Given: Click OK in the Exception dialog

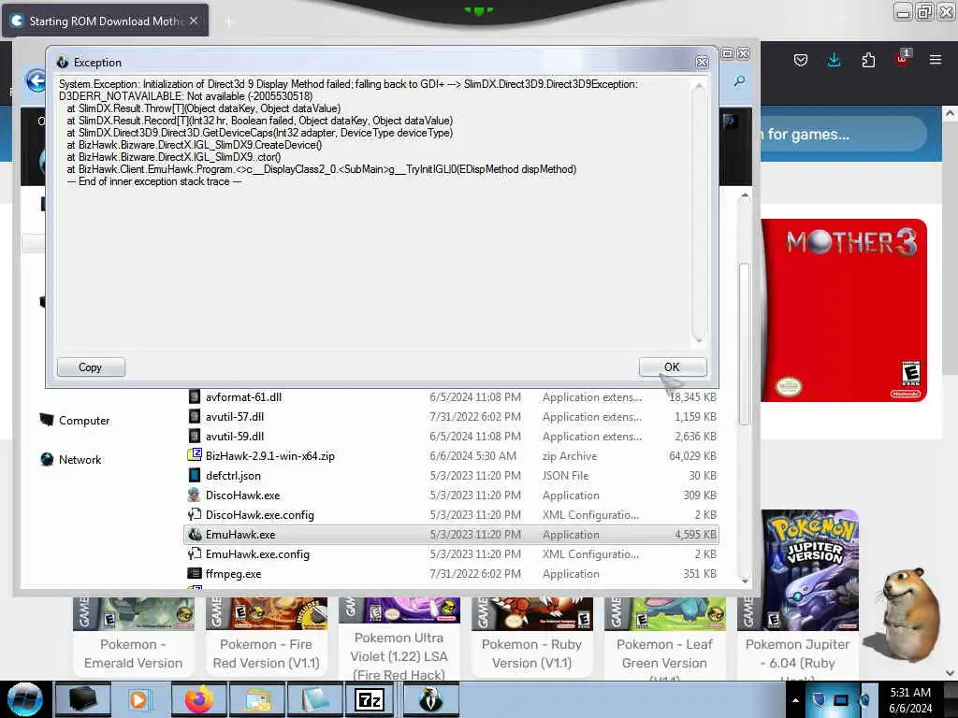Looking at the screenshot, I should tap(672, 366).
